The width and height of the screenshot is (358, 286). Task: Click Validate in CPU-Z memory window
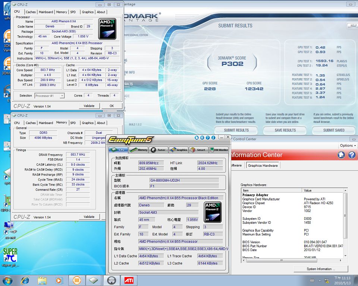click(x=89, y=217)
